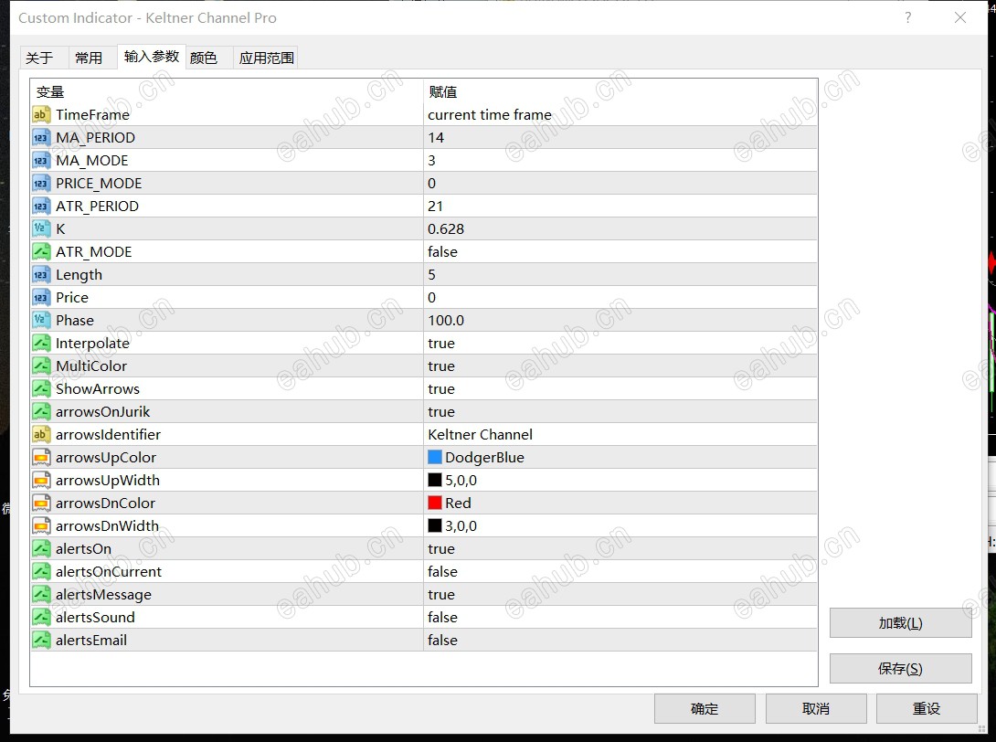Click the 重设 reset button
The width and height of the screenshot is (996, 742).
(927, 708)
